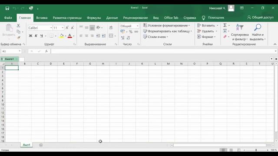Click the Percent Style icon

click(131, 32)
